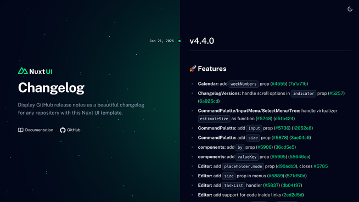
Task: Click the by code tag
Action: (240, 148)
